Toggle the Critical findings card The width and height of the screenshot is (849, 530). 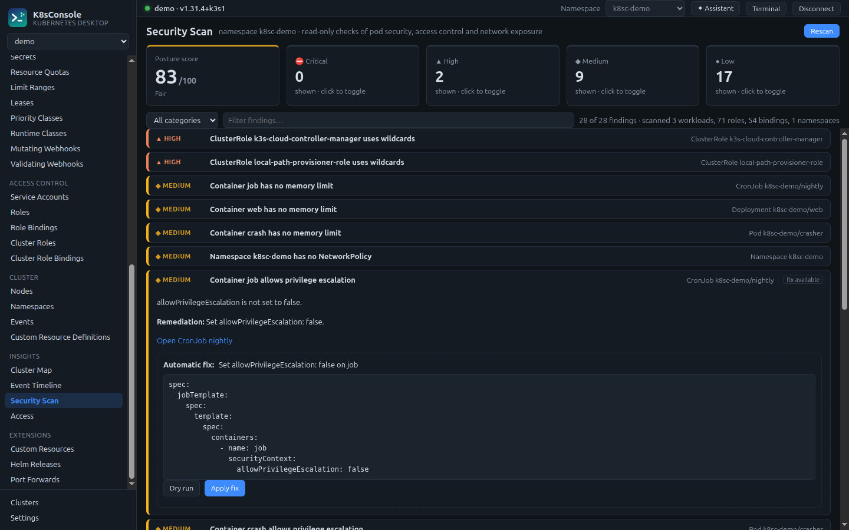(x=353, y=75)
